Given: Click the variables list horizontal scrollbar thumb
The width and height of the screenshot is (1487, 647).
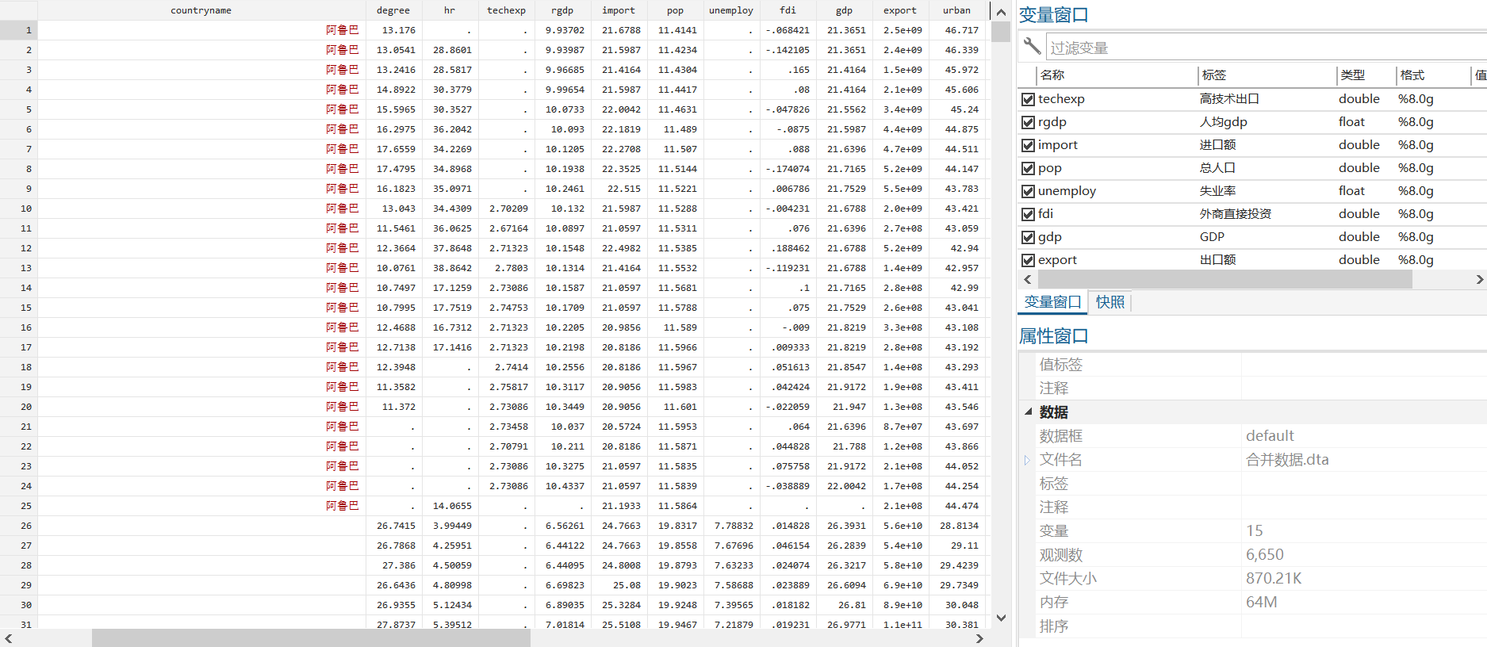Looking at the screenshot, I should tap(1224, 279).
